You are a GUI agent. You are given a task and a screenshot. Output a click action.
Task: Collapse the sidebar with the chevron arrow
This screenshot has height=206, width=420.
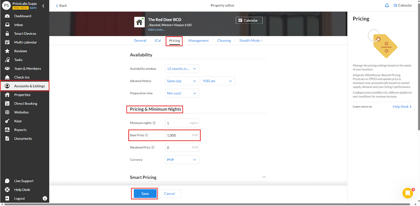[43, 6]
